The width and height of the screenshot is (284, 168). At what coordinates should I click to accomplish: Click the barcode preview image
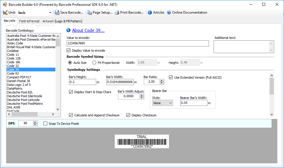tap(142, 142)
